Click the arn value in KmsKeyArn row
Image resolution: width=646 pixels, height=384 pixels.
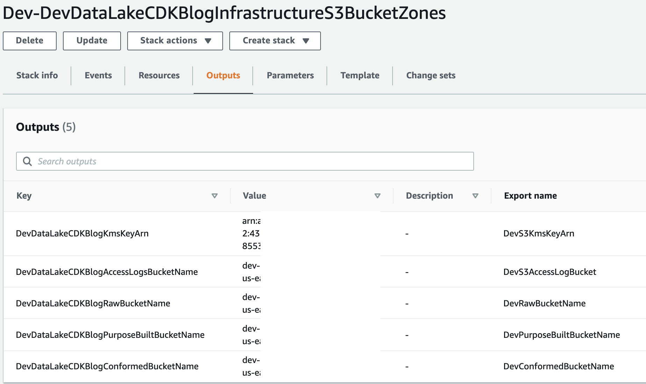[251, 234]
